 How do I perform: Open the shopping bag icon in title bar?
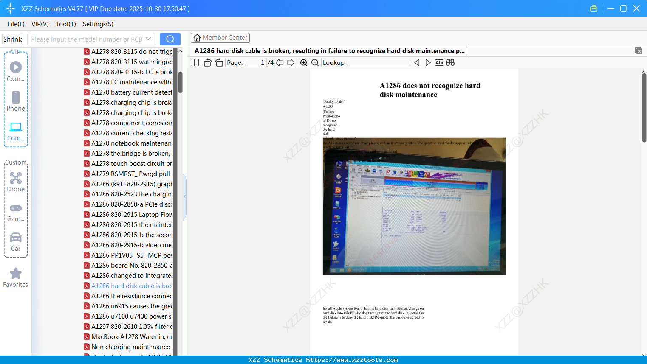point(594,8)
